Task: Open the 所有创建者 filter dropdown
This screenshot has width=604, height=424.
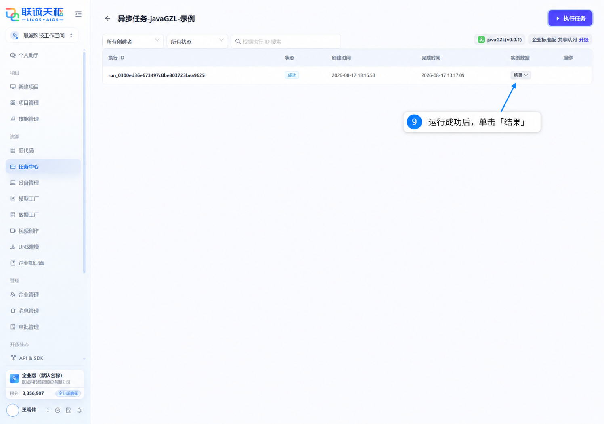Action: tap(133, 41)
